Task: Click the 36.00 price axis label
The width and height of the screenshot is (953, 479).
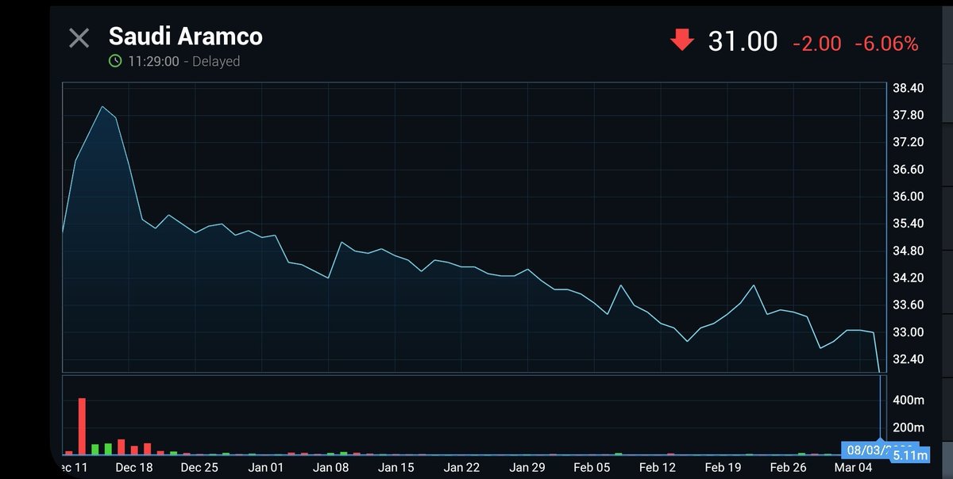Action: click(x=908, y=197)
